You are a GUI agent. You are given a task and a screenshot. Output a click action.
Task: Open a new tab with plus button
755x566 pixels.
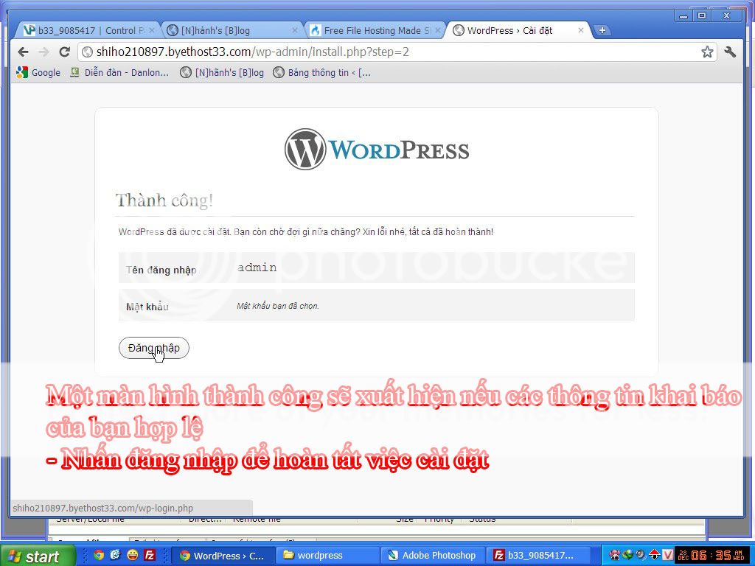tap(602, 30)
